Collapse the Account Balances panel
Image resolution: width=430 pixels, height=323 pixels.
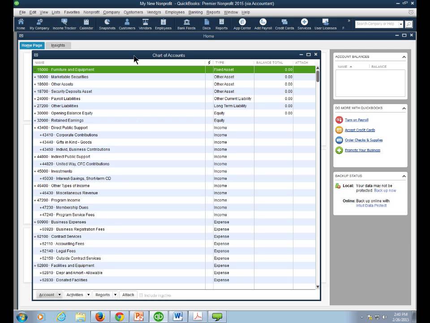404,57
